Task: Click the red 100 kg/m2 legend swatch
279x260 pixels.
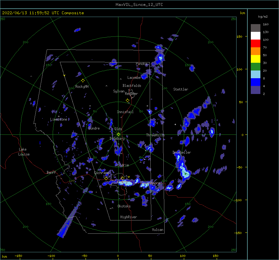Action: [255, 44]
